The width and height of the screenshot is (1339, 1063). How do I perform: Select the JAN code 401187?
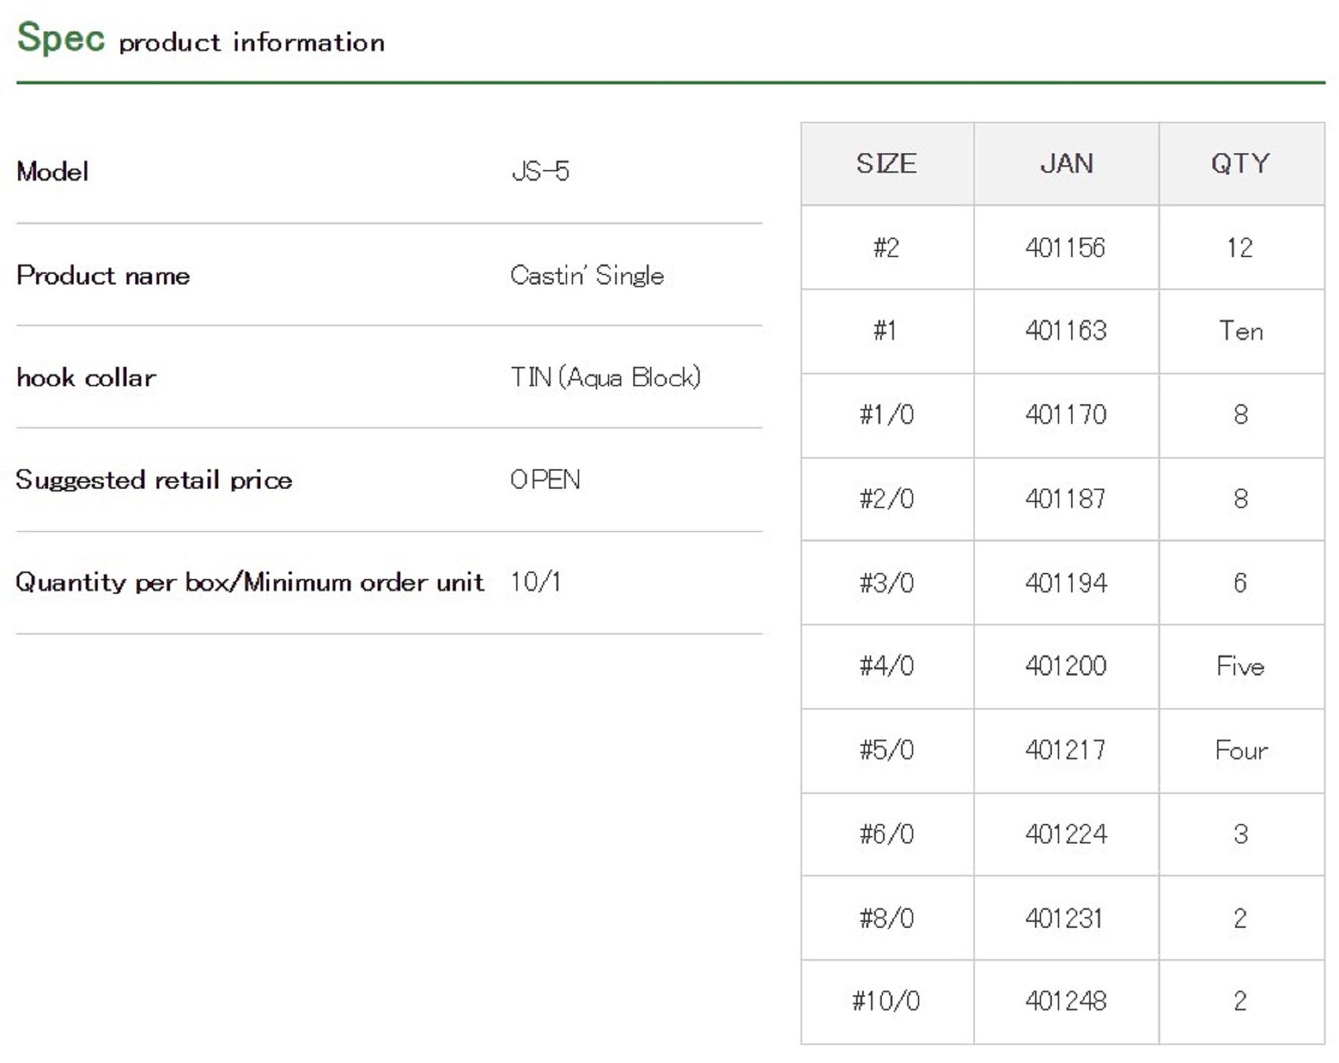pos(1065,499)
